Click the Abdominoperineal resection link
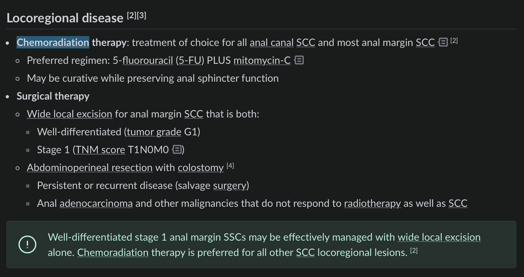This screenshot has height=277, width=524. [90, 168]
